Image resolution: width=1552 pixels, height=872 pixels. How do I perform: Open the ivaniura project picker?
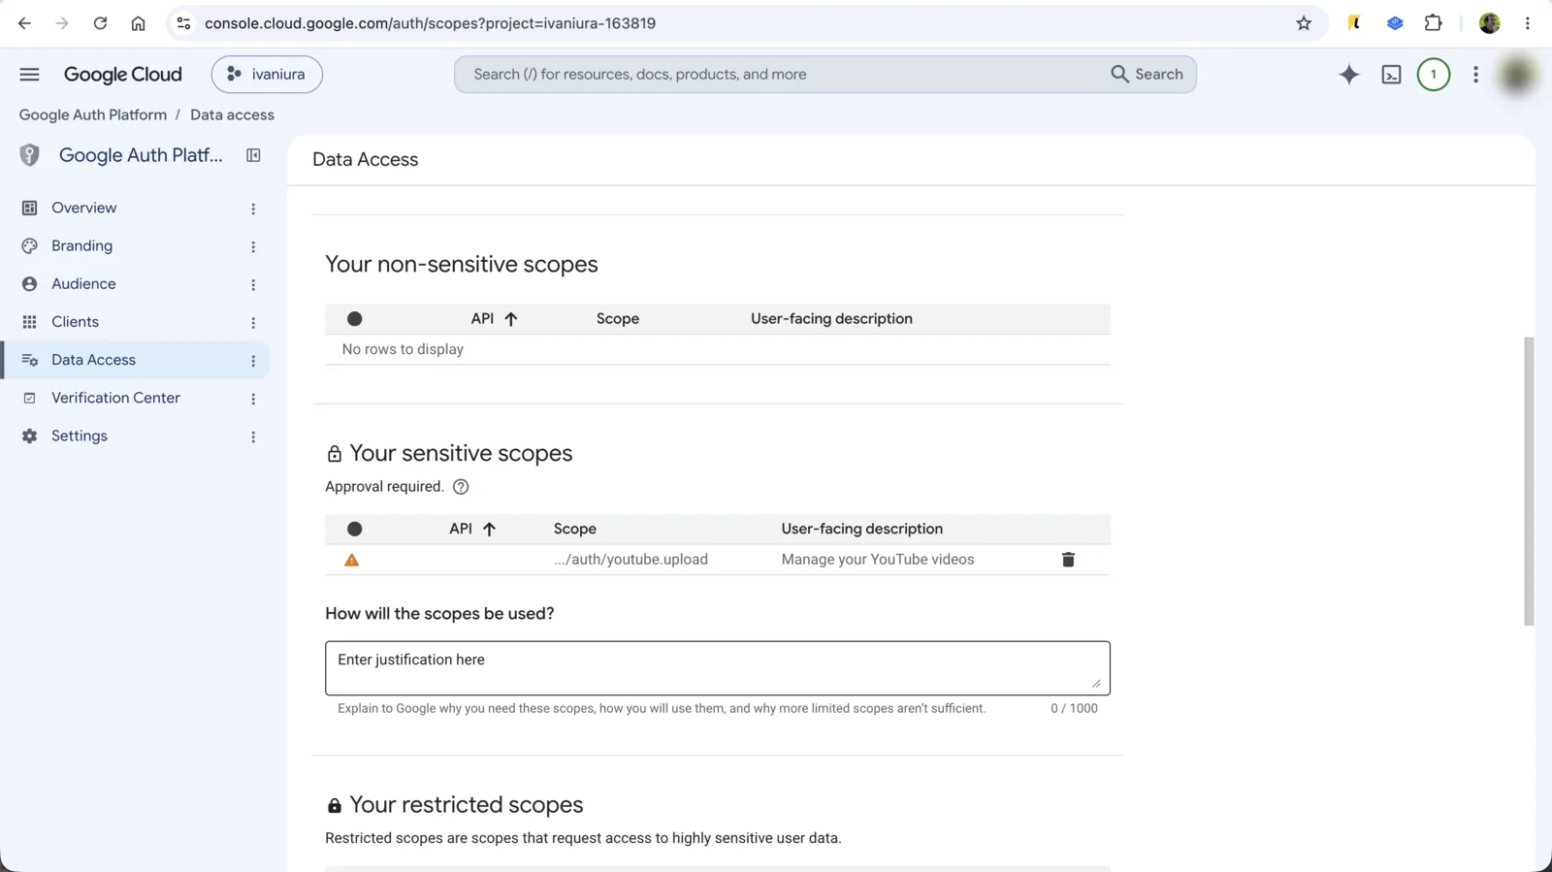tap(267, 75)
